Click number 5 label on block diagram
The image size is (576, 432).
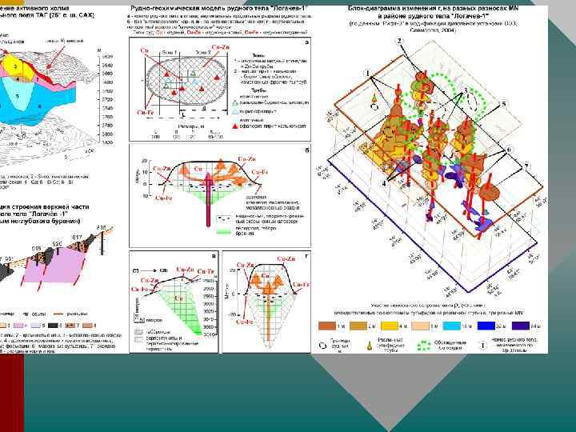point(504,104)
